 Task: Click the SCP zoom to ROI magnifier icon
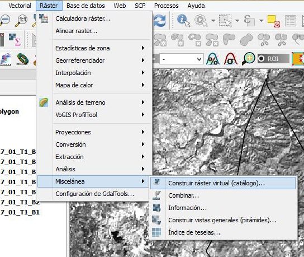coord(248,58)
